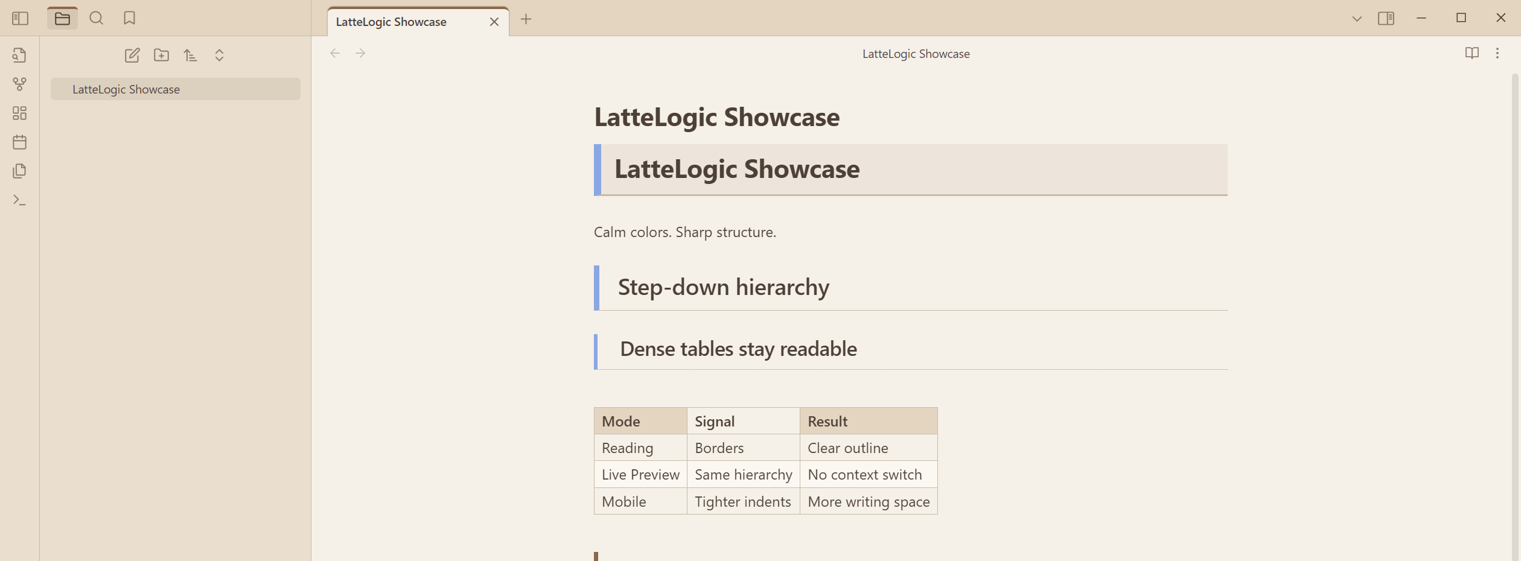Open tab list dropdown chevron

click(1357, 19)
